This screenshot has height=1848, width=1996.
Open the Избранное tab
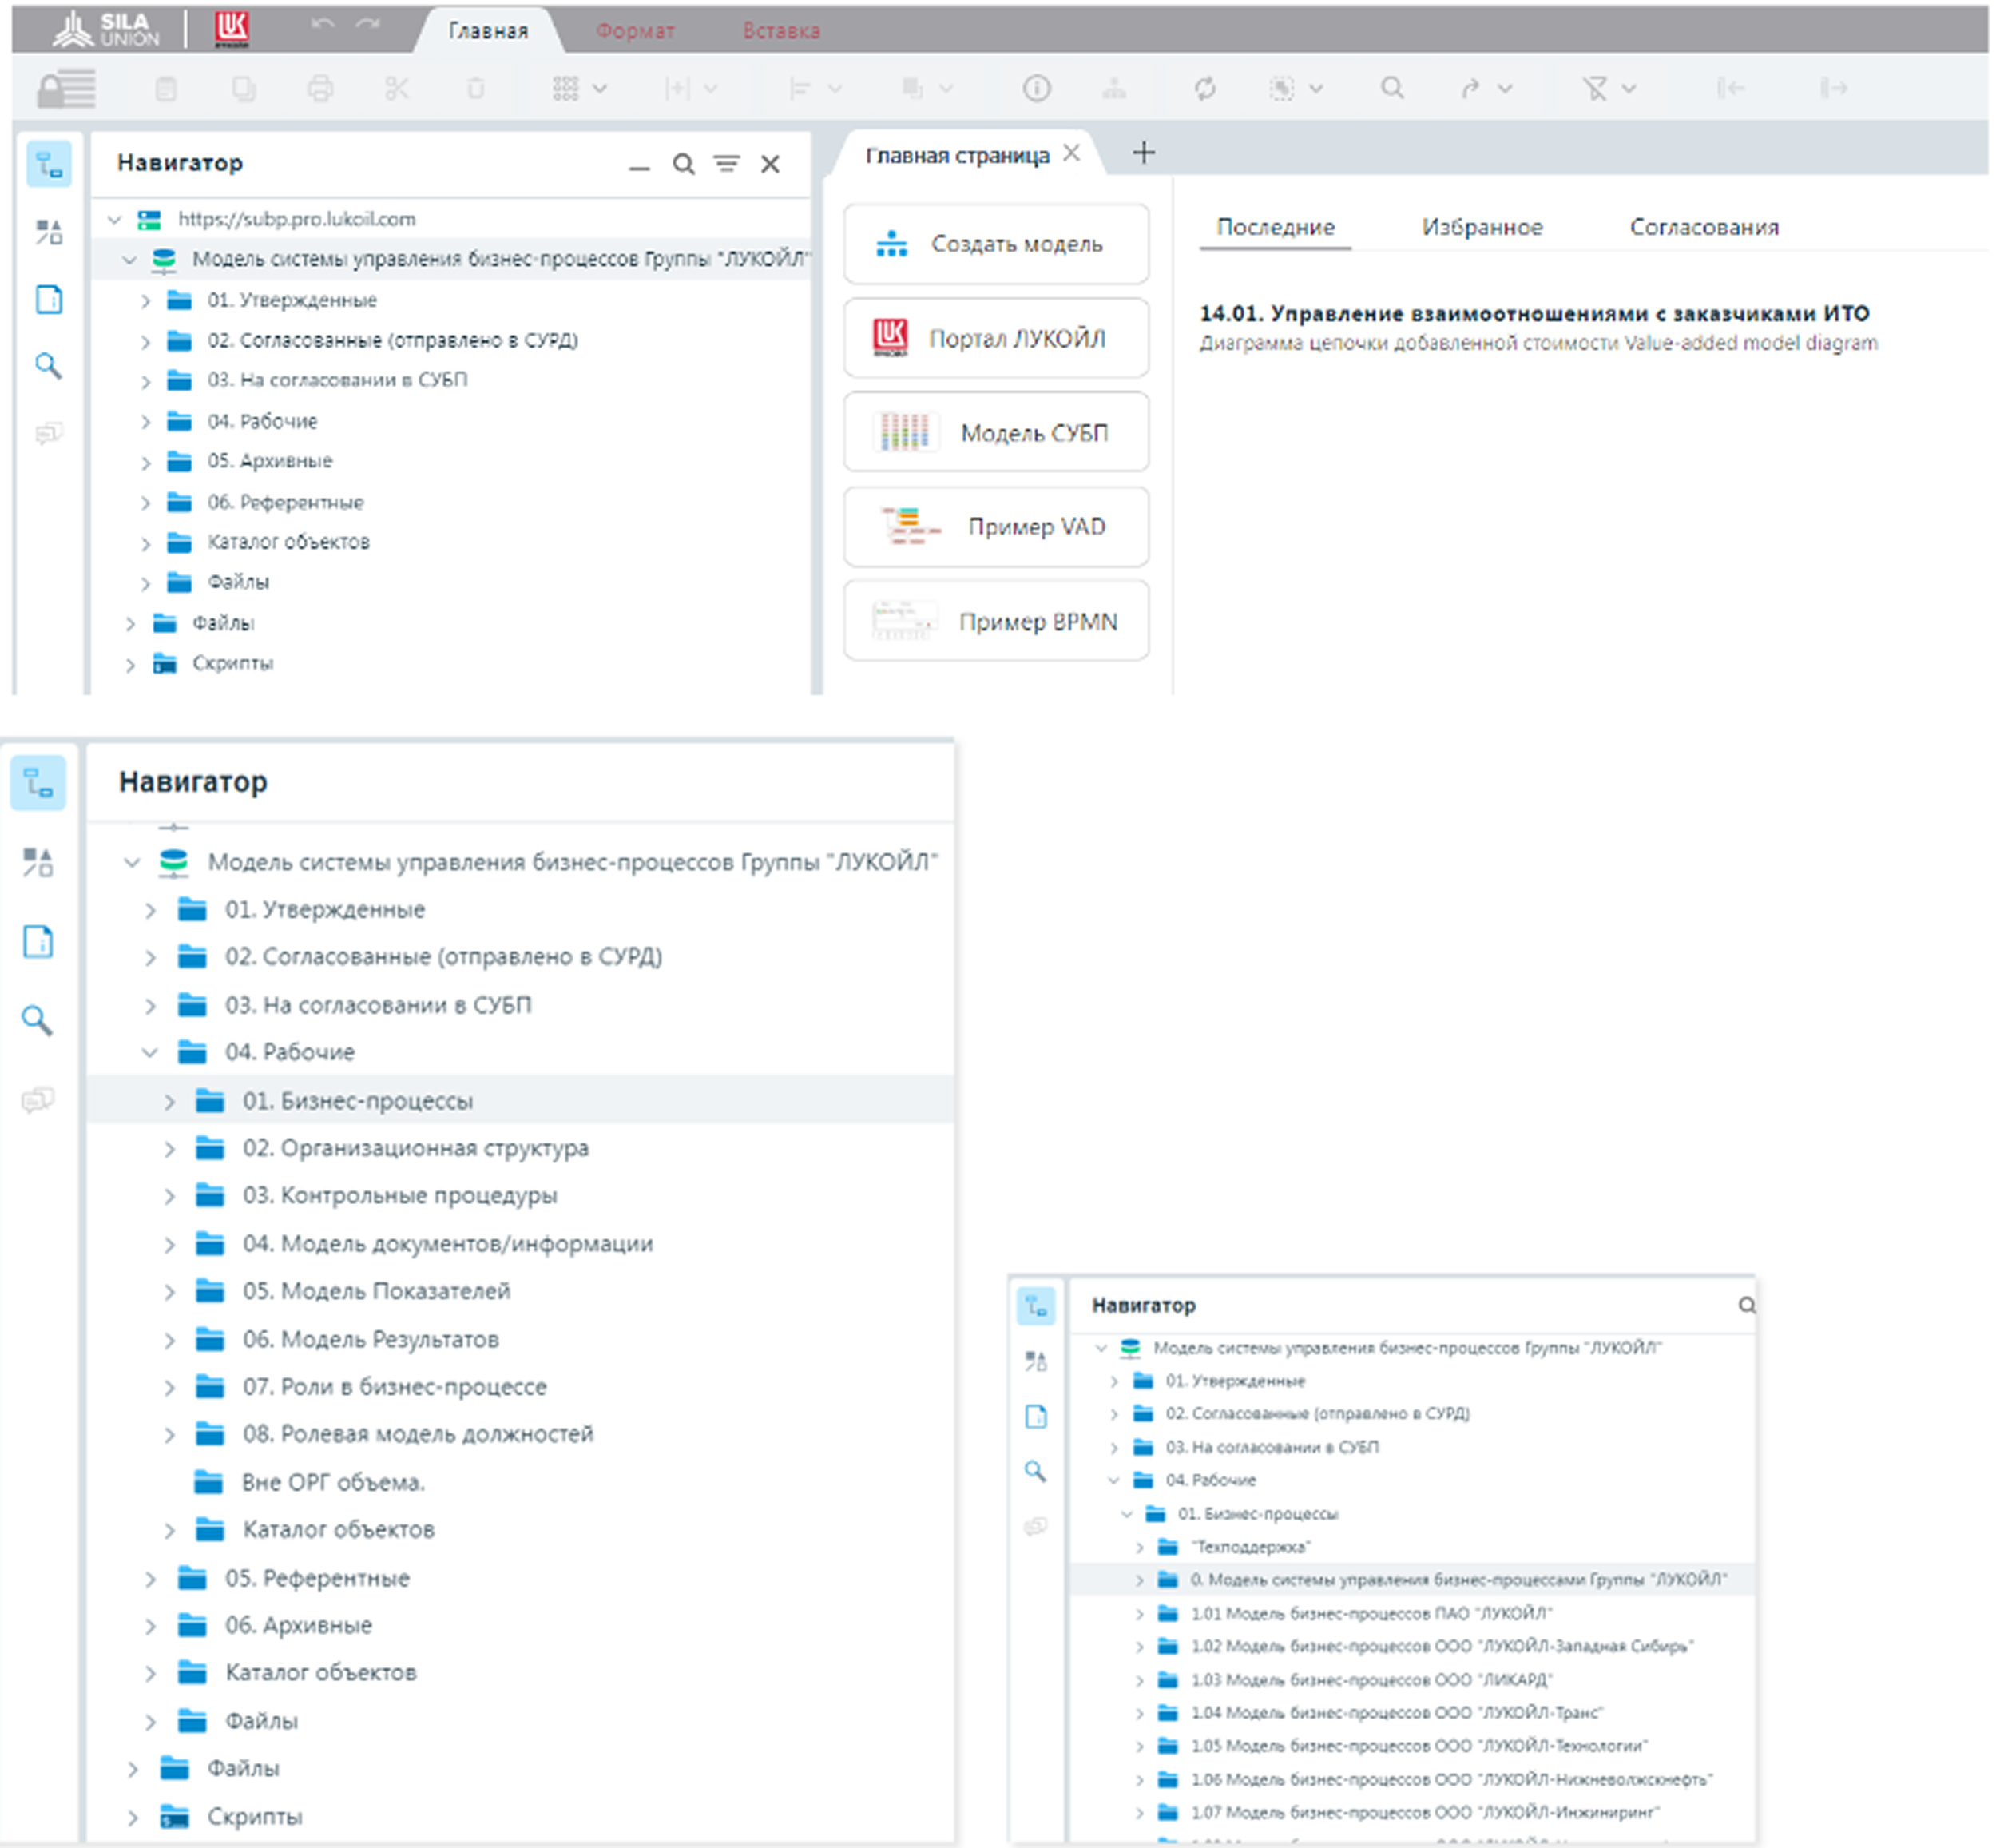pyautogui.click(x=1482, y=227)
